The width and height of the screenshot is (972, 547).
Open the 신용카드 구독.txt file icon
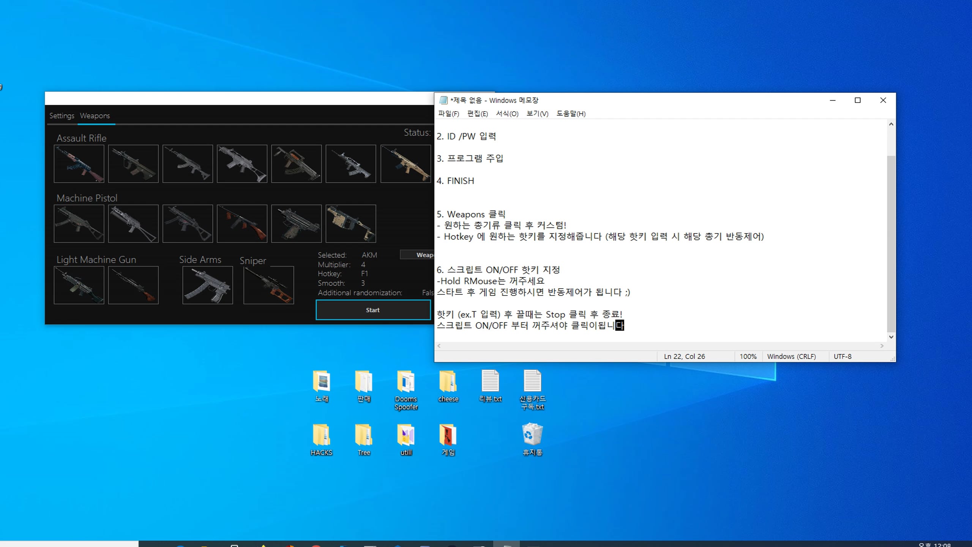[532, 390]
